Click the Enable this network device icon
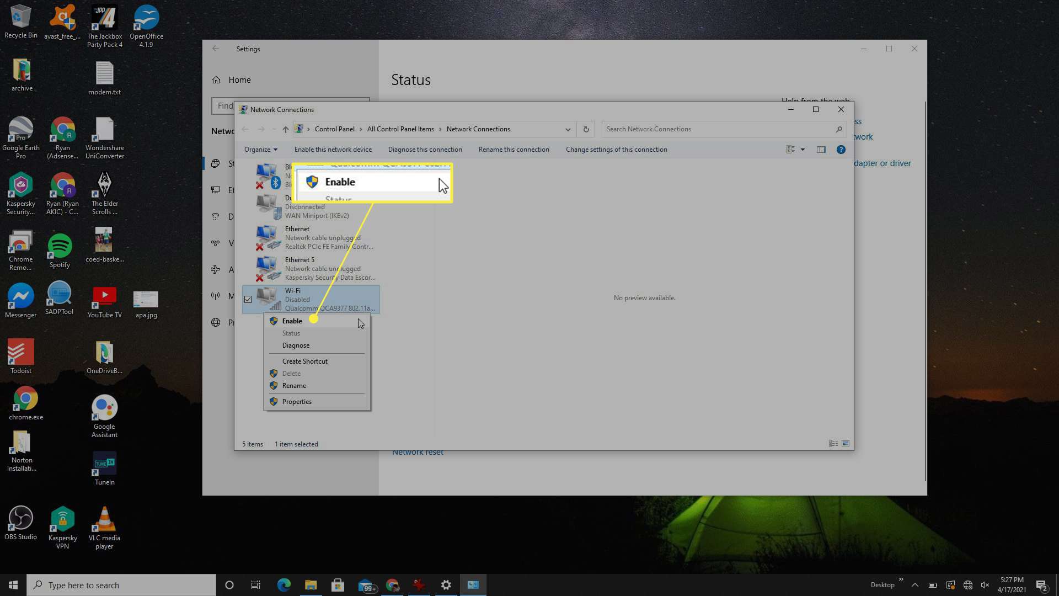1059x596 pixels. pyautogui.click(x=331, y=149)
